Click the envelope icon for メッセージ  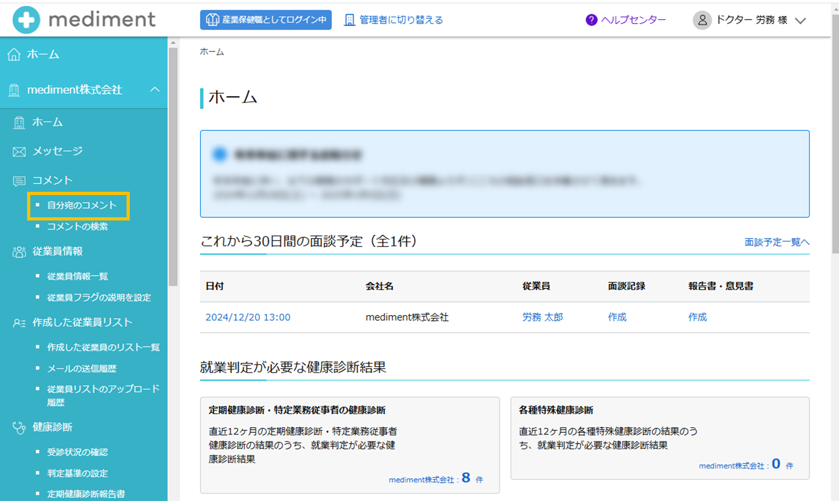coord(19,152)
